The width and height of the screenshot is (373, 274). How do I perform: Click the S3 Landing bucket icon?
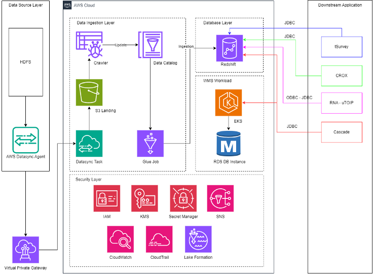(x=89, y=92)
